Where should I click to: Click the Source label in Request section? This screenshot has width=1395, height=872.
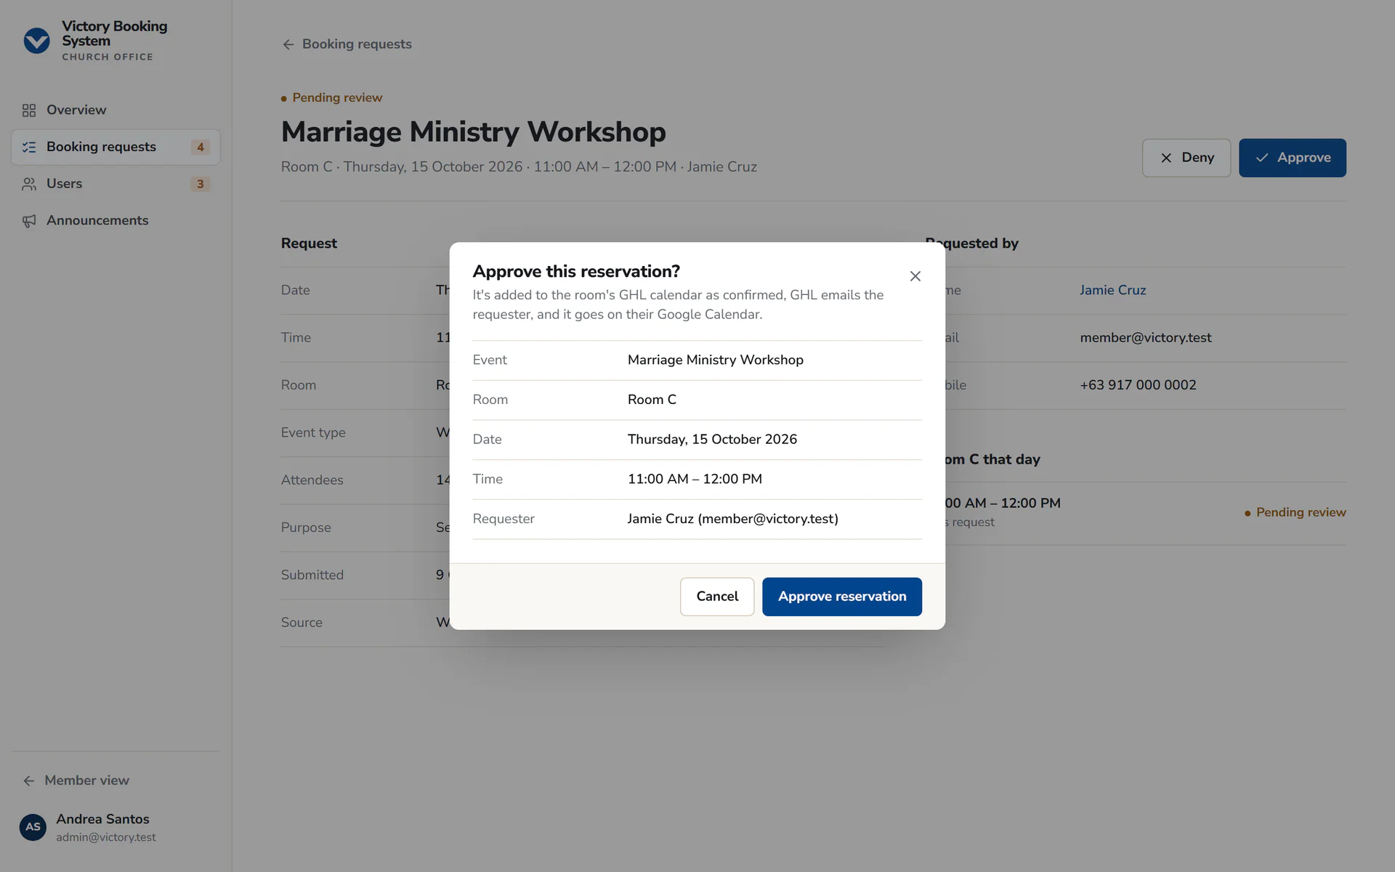302,623
